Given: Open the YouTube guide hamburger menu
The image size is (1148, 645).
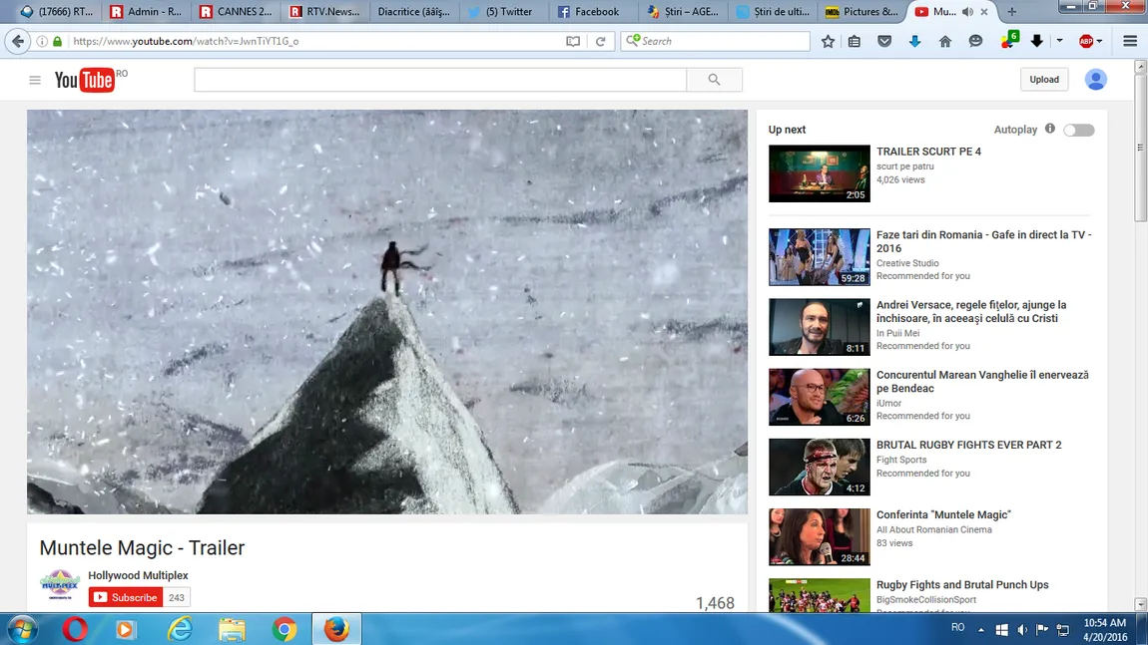Looking at the screenshot, I should click(x=34, y=80).
